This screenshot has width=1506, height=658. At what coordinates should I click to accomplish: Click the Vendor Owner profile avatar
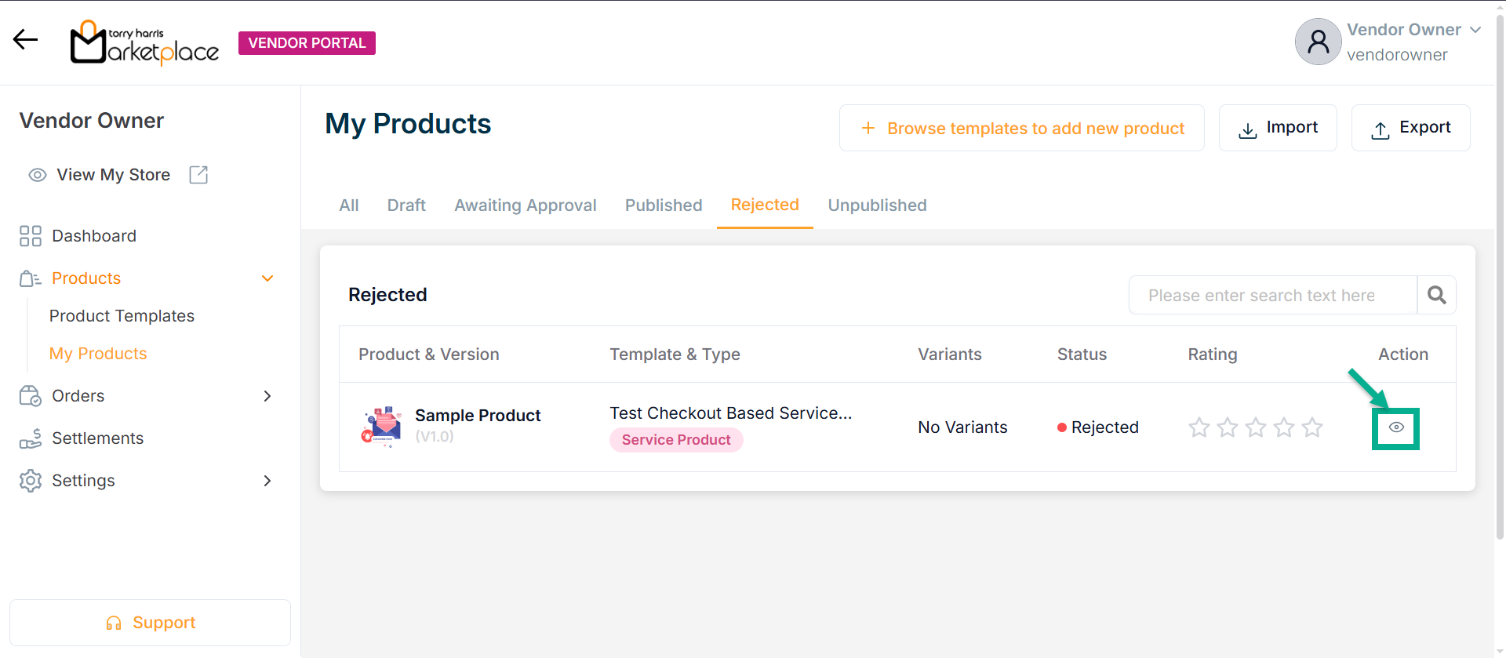[1318, 42]
